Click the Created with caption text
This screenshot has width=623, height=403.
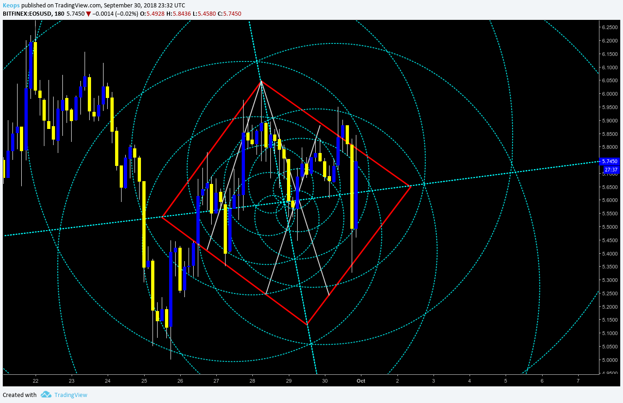(x=19, y=395)
